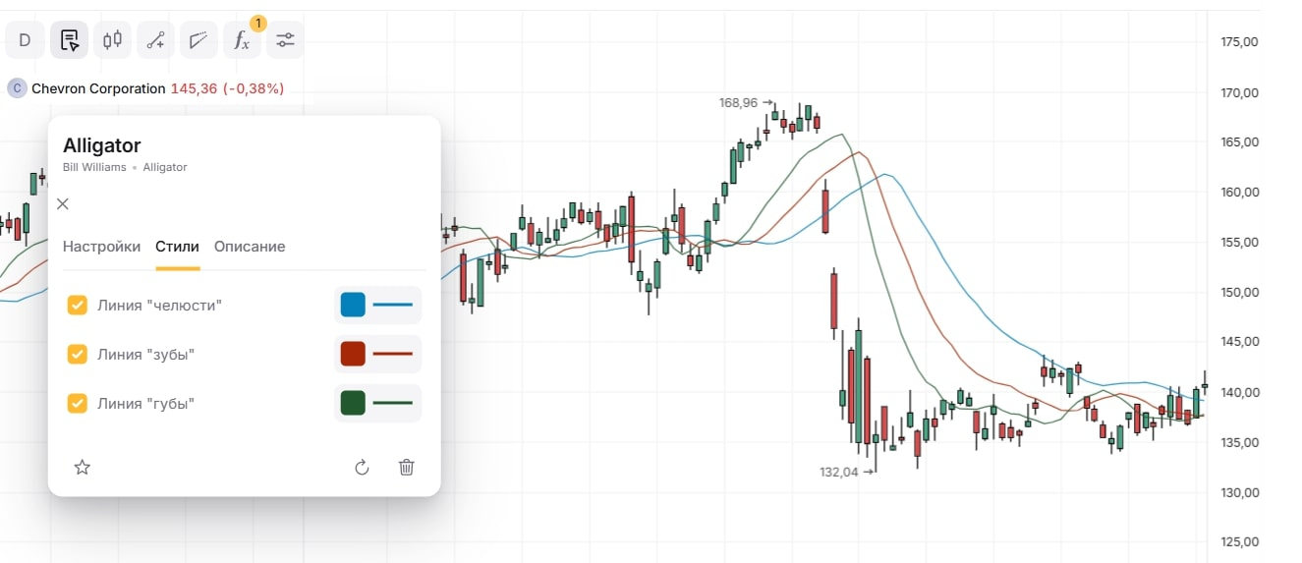Add Alligator to favorites with star icon
This screenshot has width=1302, height=563.
click(83, 468)
